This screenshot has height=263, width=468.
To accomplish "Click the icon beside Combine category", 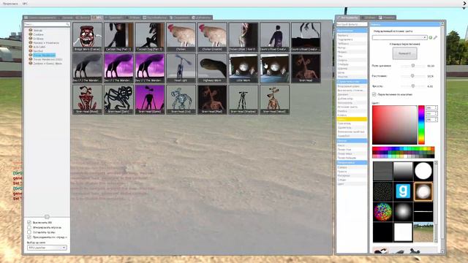I will (31, 34).
